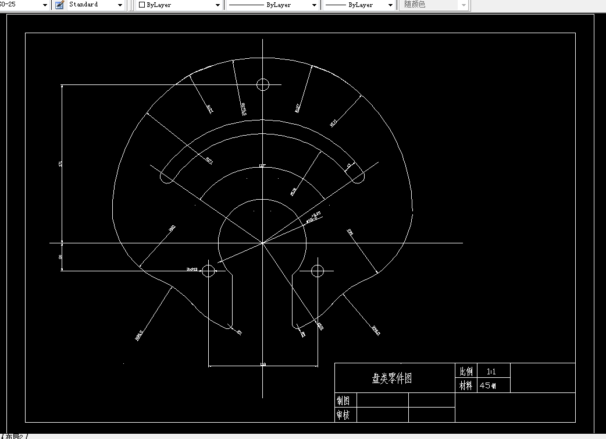Select the lower-right hole circle

coord(318,271)
